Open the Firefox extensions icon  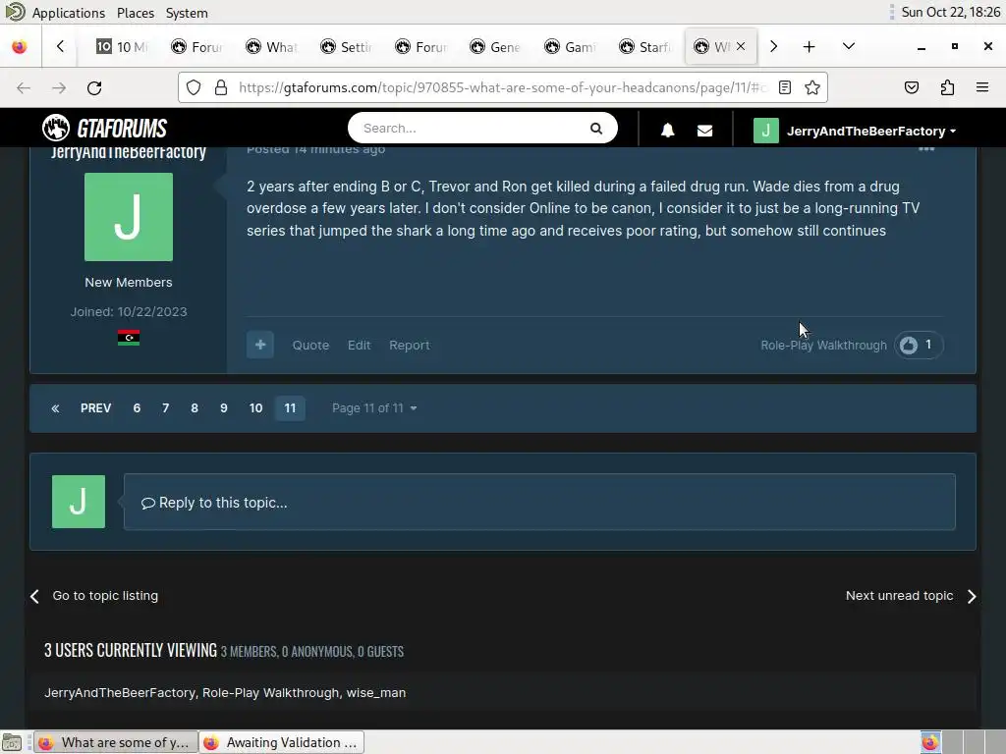coord(947,87)
